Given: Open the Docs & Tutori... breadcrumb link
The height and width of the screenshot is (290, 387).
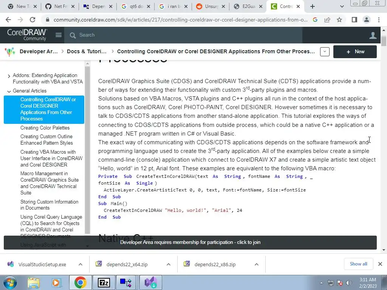Looking at the screenshot, I should (87, 51).
